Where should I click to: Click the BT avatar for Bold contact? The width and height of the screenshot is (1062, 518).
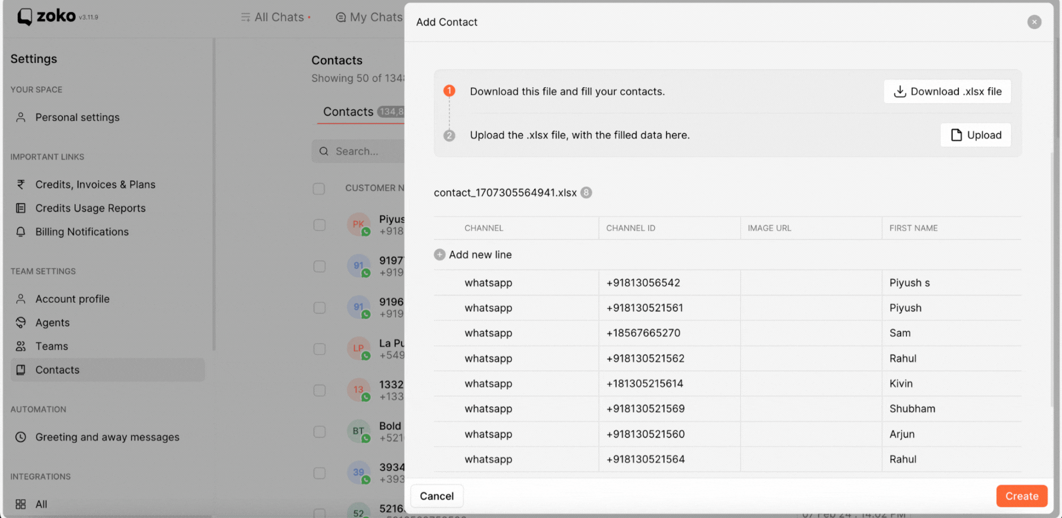359,431
